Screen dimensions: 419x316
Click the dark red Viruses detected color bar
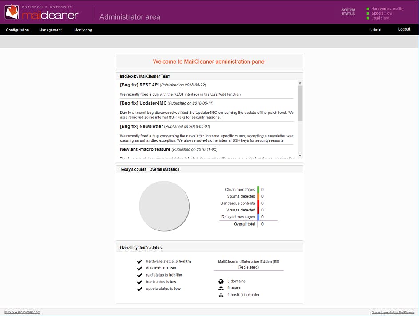coord(258,211)
